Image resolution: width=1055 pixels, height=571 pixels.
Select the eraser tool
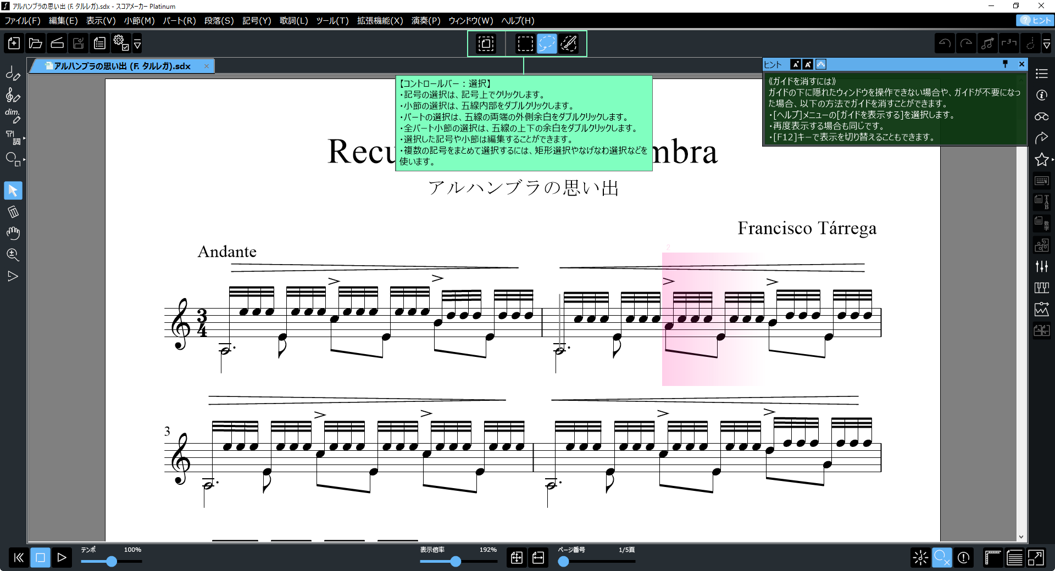[13, 212]
